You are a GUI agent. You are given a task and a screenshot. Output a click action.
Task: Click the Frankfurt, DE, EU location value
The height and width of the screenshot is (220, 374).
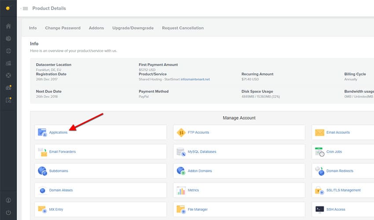pyautogui.click(x=49, y=70)
